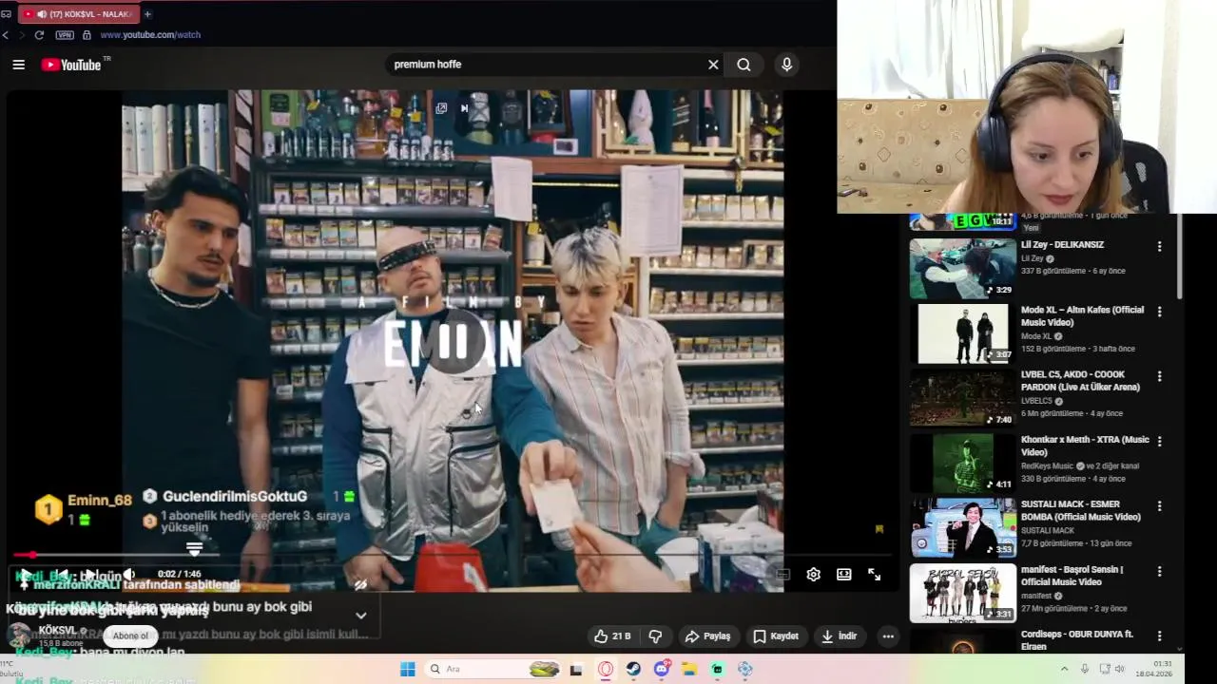Viewport: 1217px width, 684px height.
Task: Open the Mode XL channel name
Action: [1036, 336]
